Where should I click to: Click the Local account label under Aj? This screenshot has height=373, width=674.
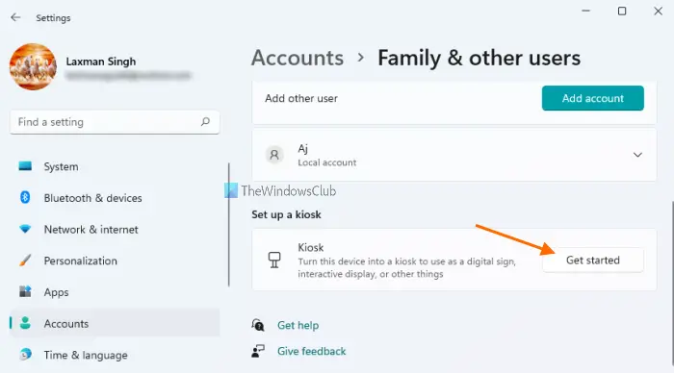[327, 162]
